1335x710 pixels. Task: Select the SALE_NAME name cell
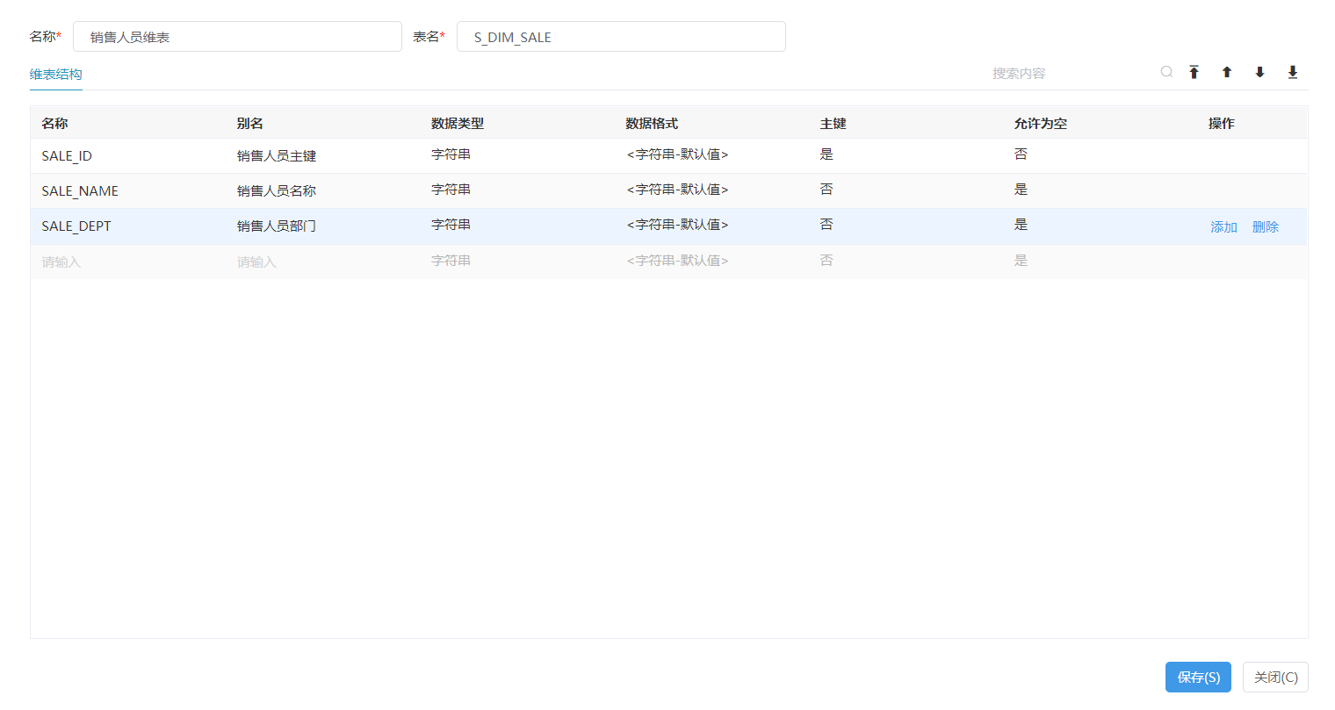click(x=80, y=191)
